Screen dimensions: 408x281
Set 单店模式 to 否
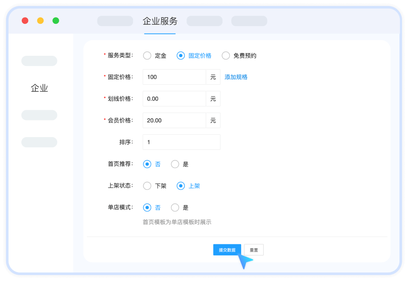click(147, 207)
